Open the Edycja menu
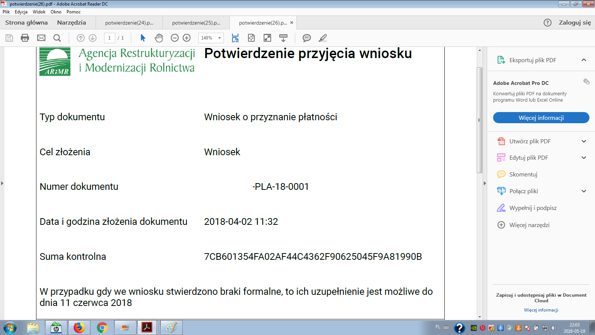The height and width of the screenshot is (335, 595). (21, 12)
